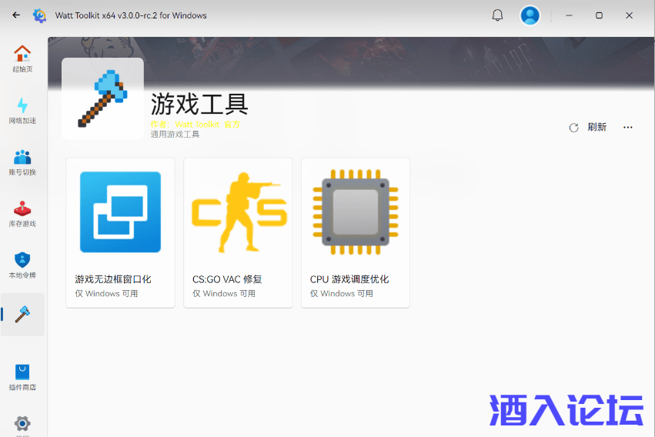Image resolution: width=655 pixels, height=437 pixels.
Task: Go to 库存游戏 game library
Action: (x=22, y=213)
